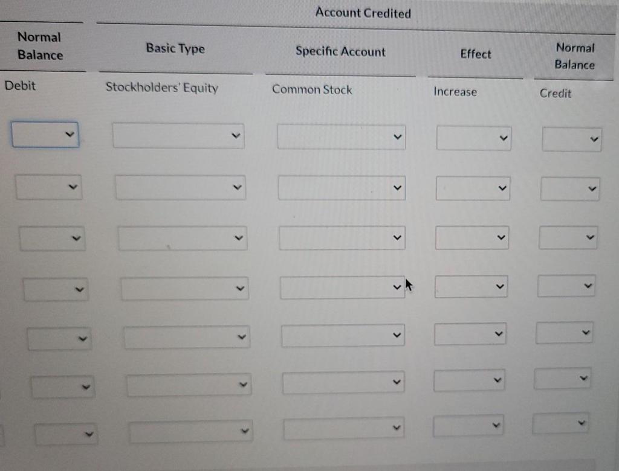Screen dimensions: 619x471
Task: Open fifth empty row Specific Account dropdown
Action: [343, 335]
